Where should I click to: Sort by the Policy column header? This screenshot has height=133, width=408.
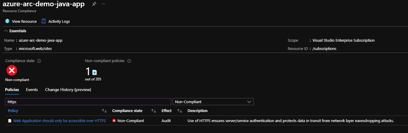click(13, 111)
